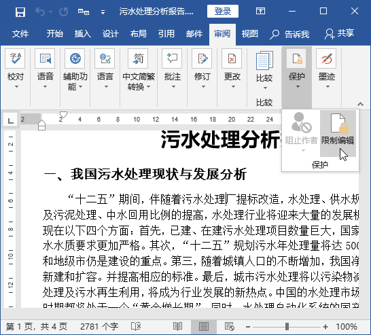371x335 pixels.
Task: Click the Save icon in title bar
Action: point(20,12)
